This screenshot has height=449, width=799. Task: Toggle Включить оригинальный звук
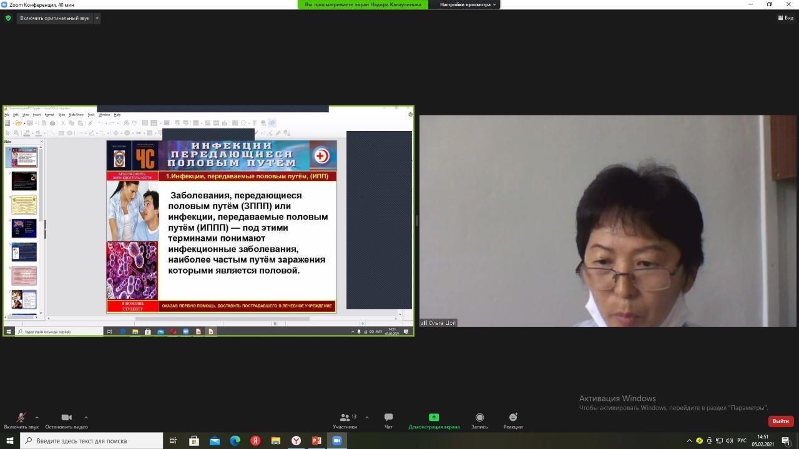54,18
